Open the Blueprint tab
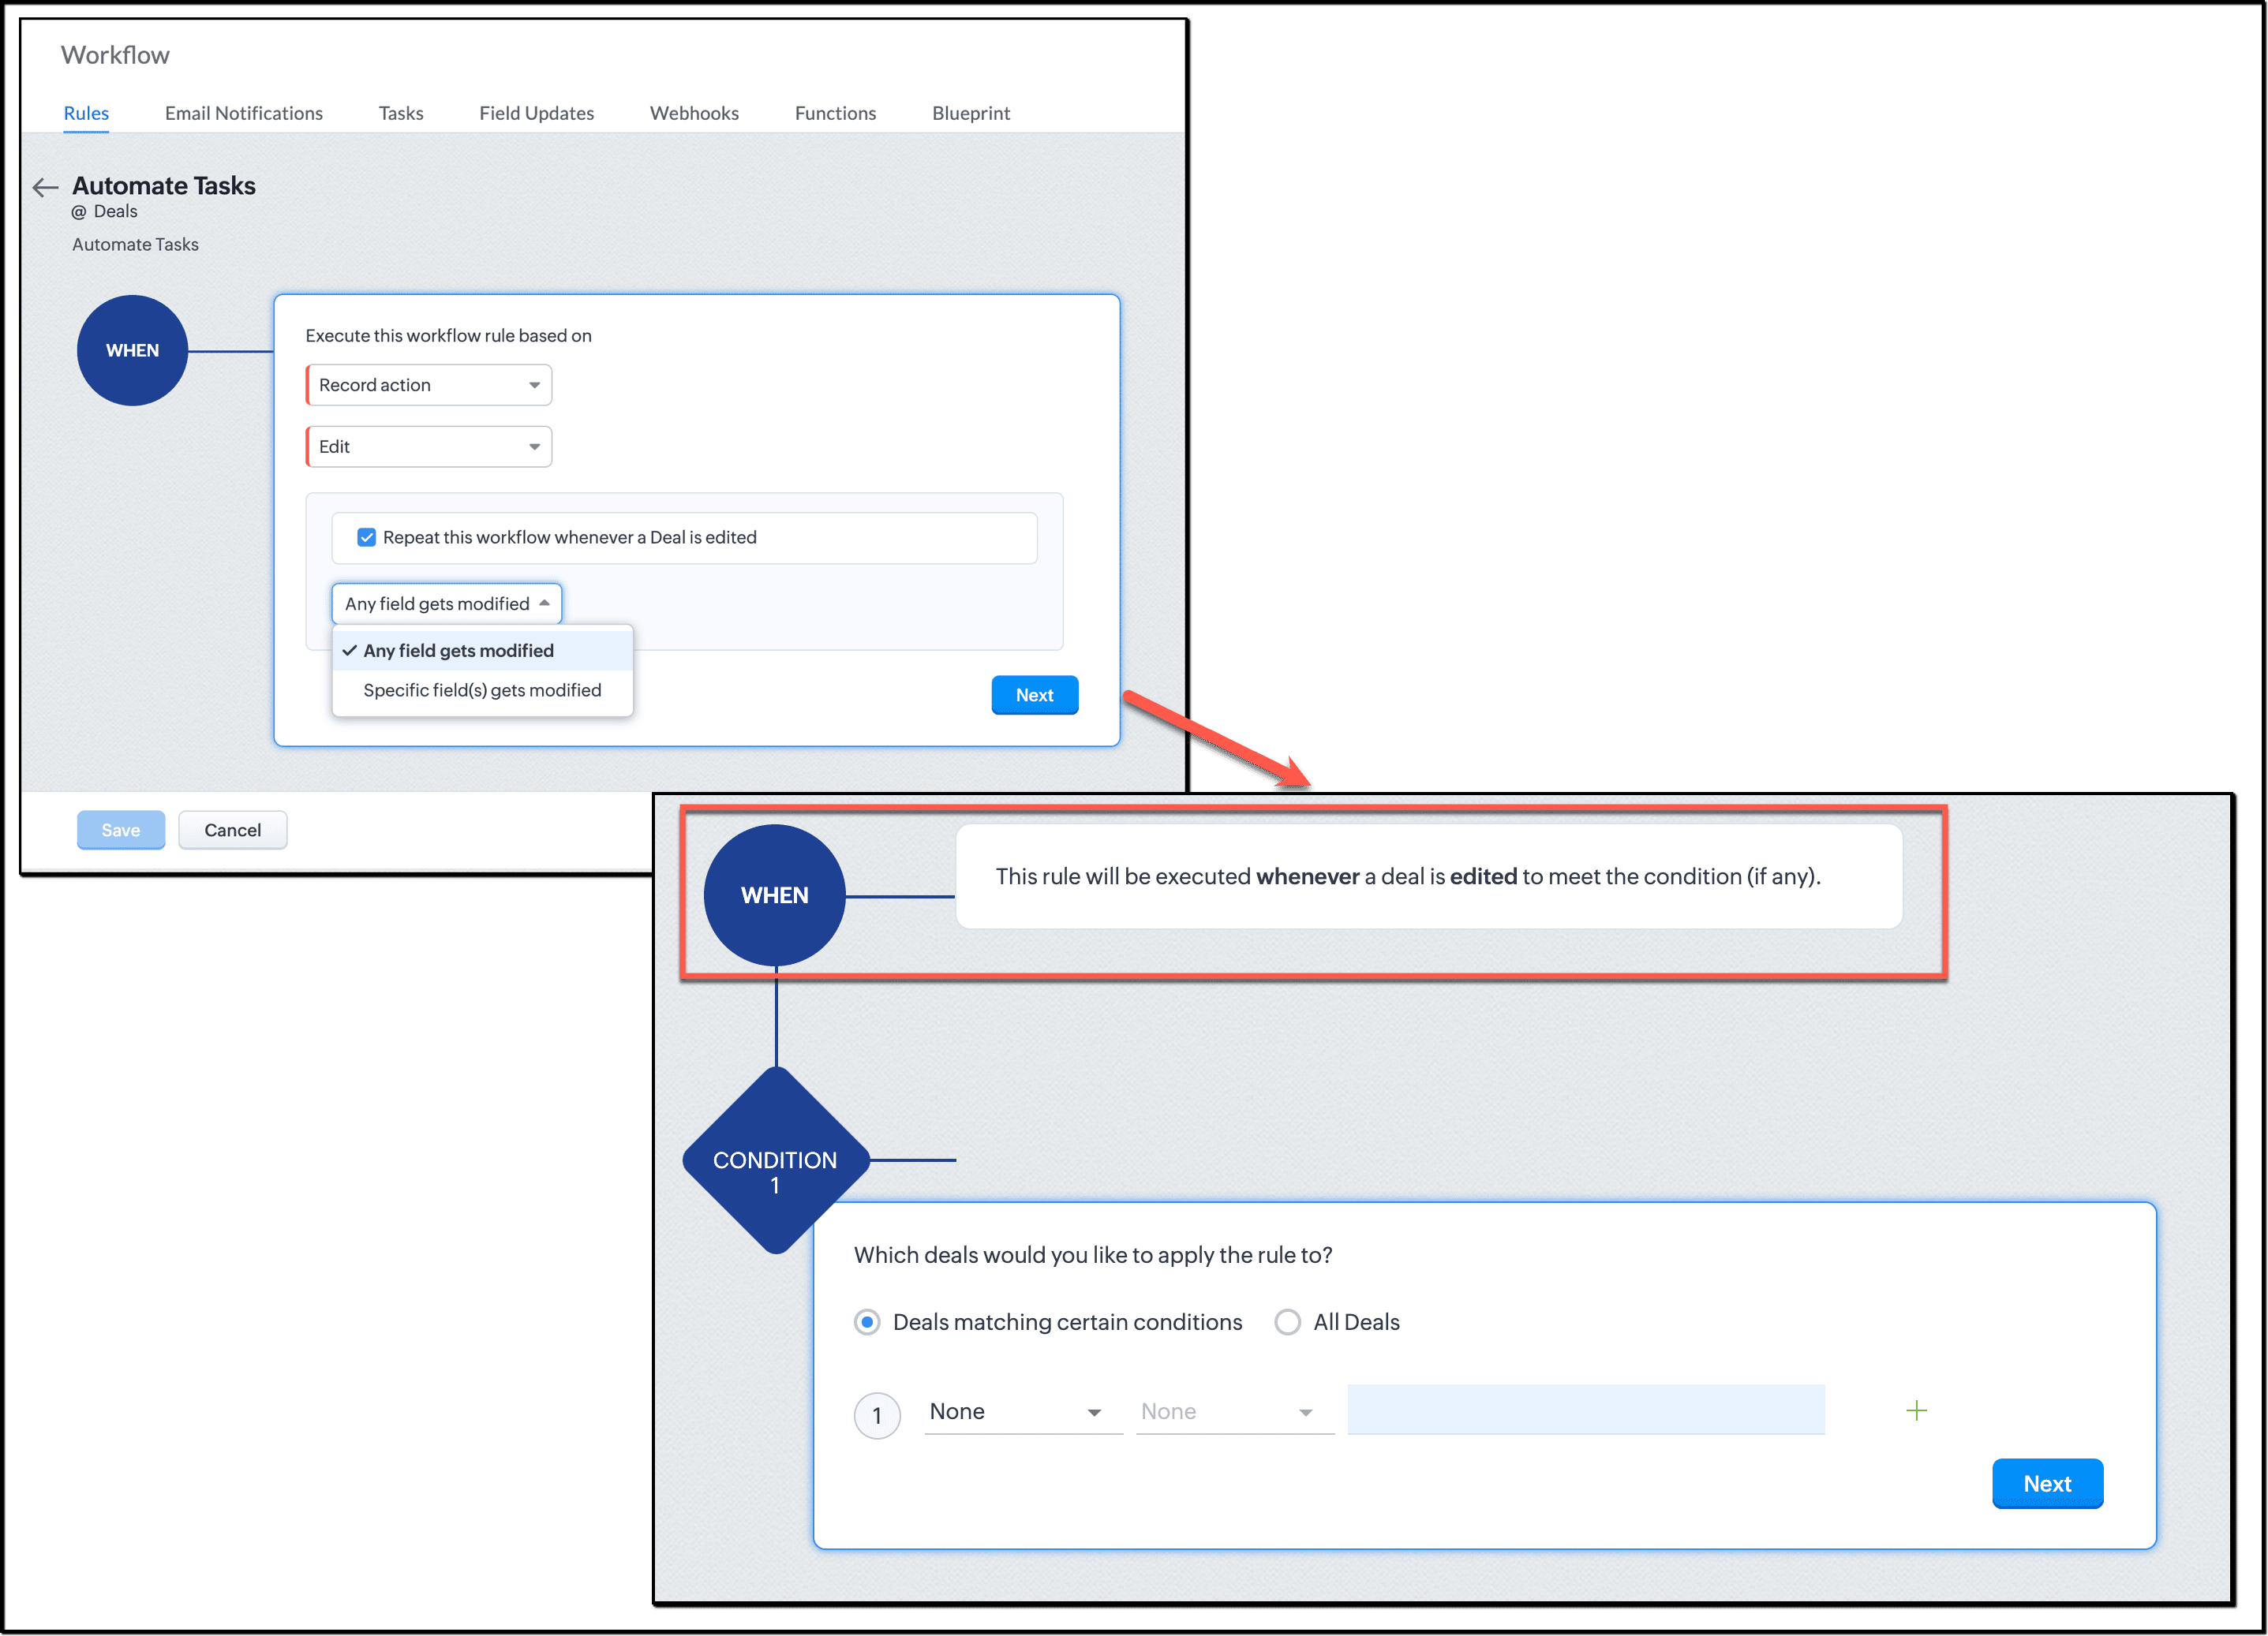2268x1636 pixels. click(x=970, y=113)
